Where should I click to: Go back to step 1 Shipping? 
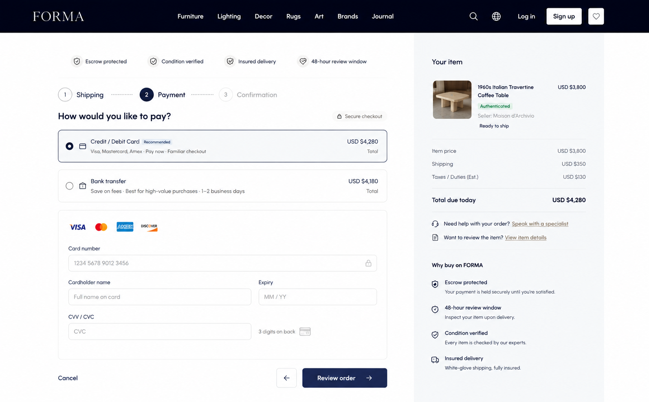(x=81, y=95)
